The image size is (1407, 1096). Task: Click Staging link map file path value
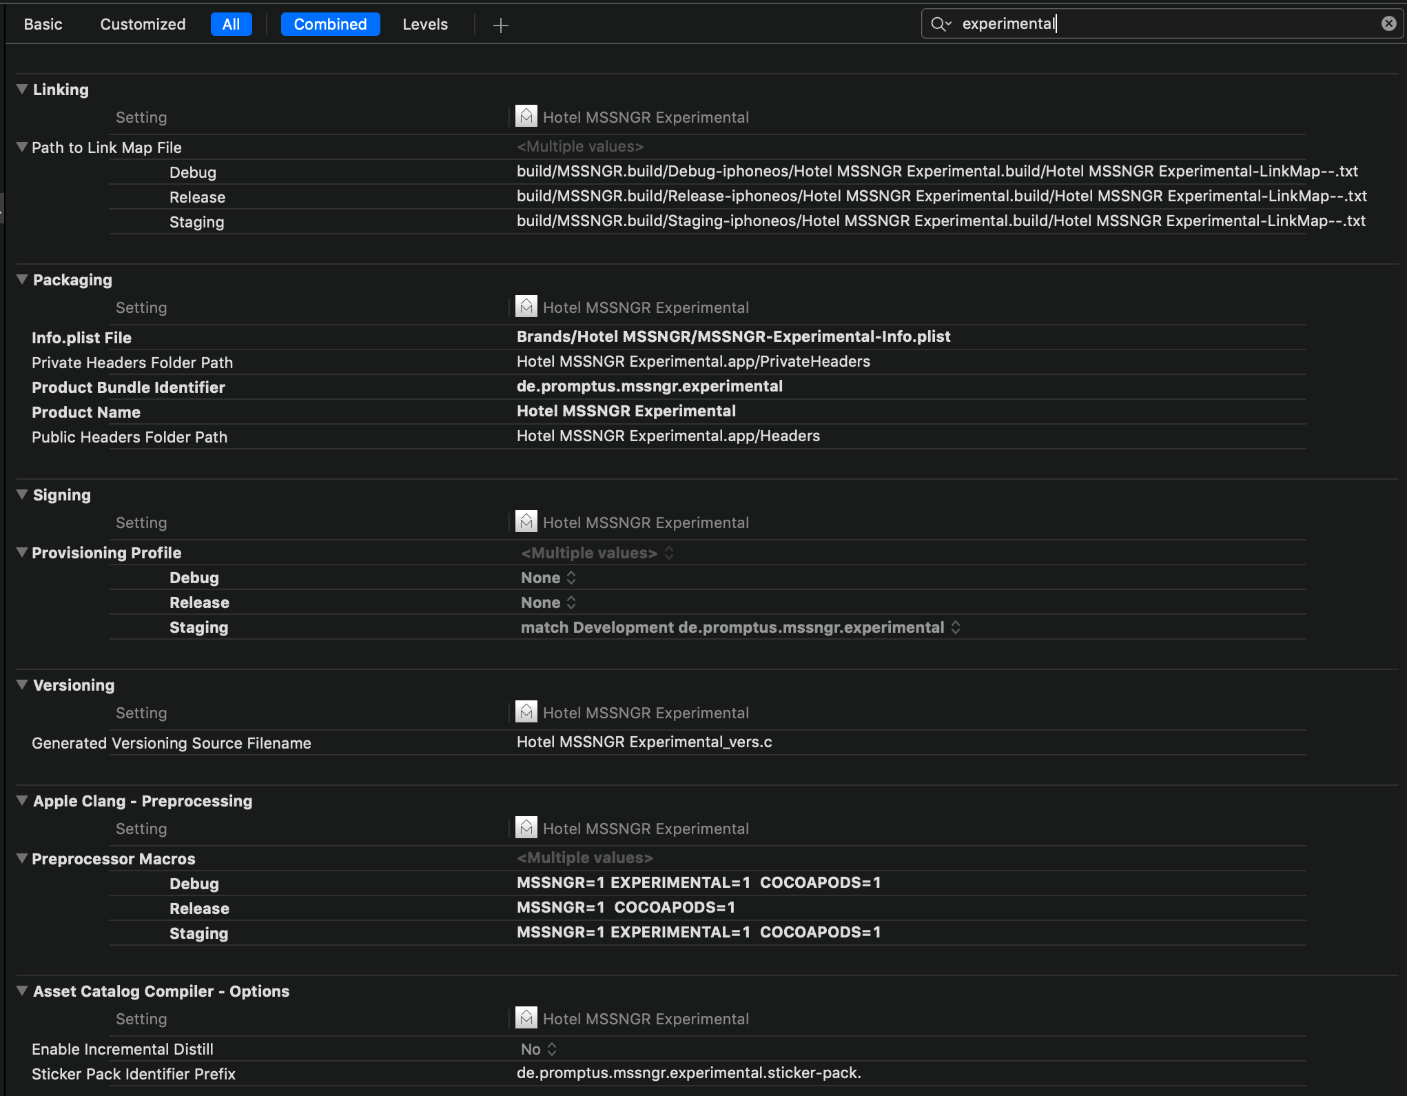point(941,221)
